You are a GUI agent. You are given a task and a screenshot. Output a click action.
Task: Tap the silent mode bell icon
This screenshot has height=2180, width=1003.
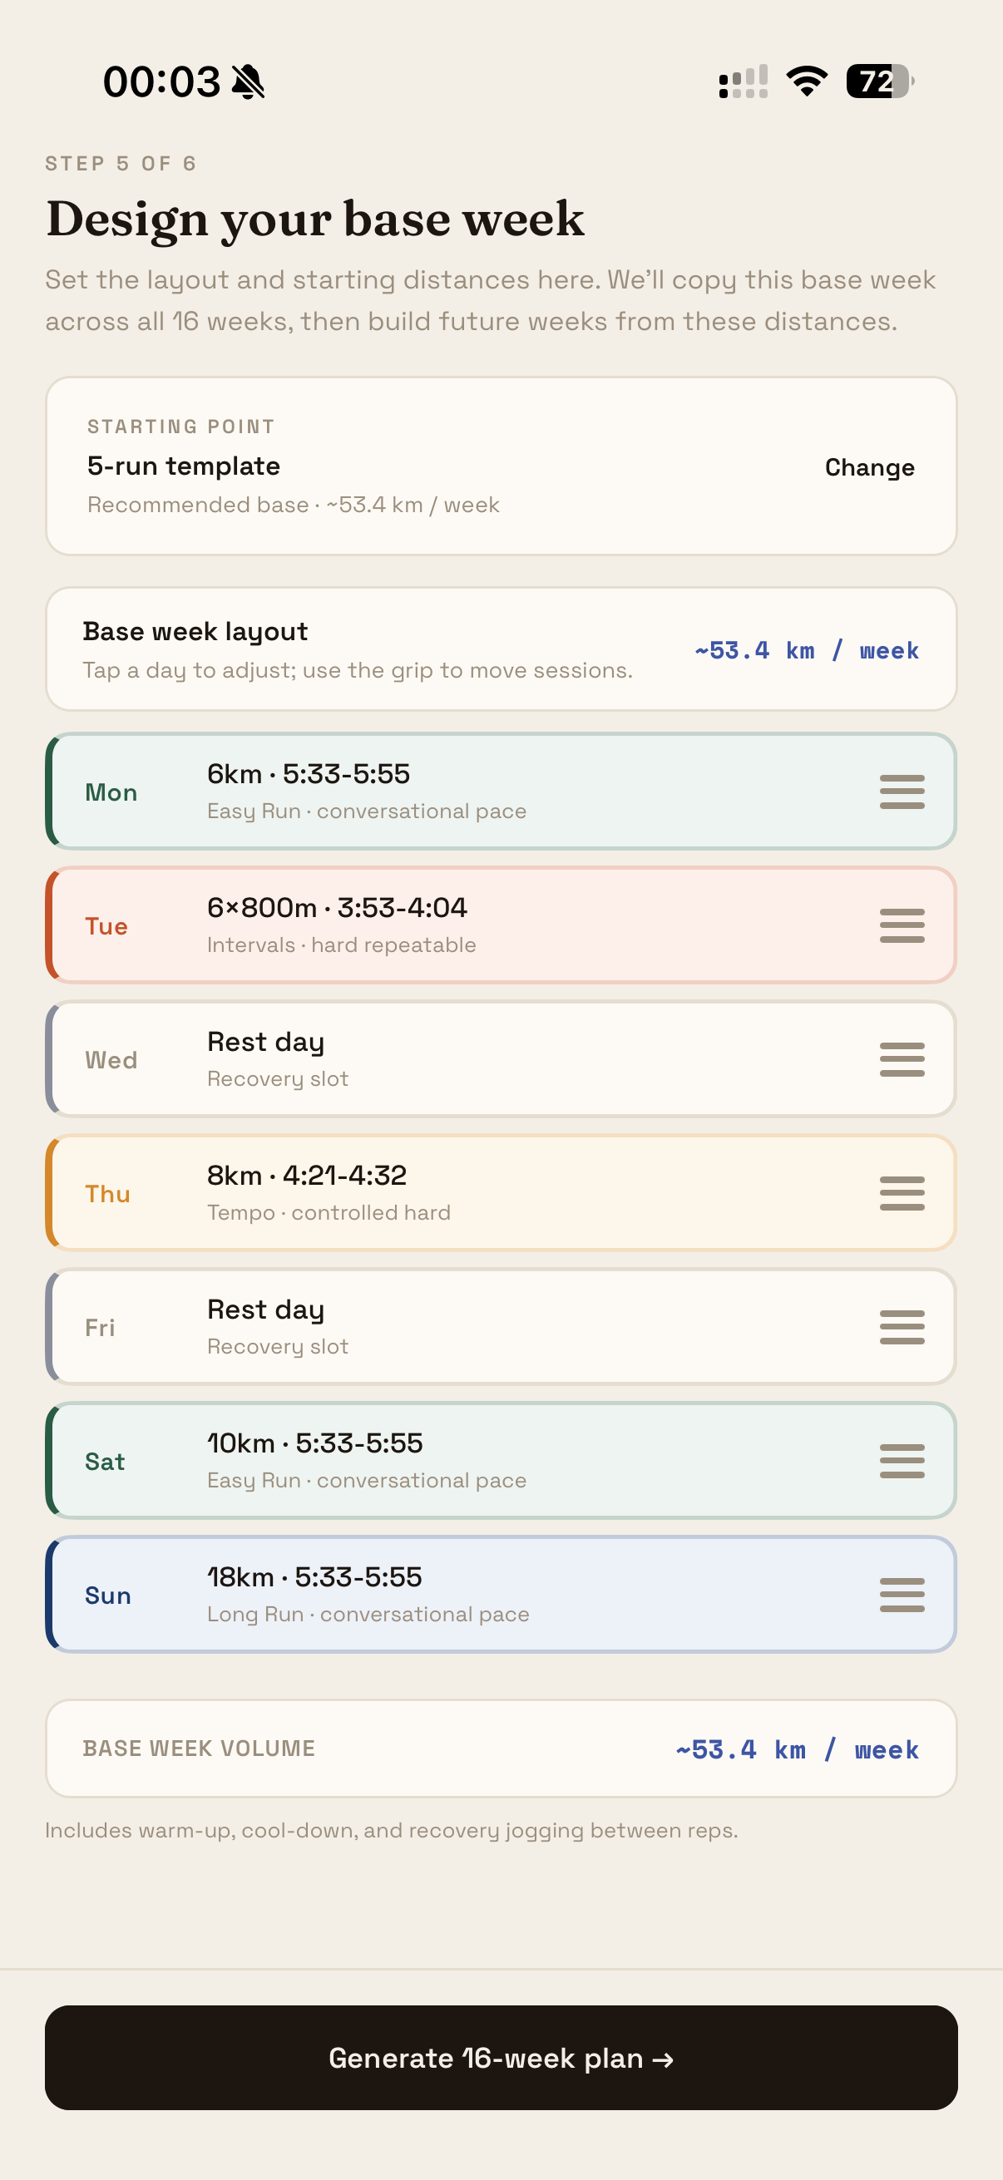coord(248,82)
